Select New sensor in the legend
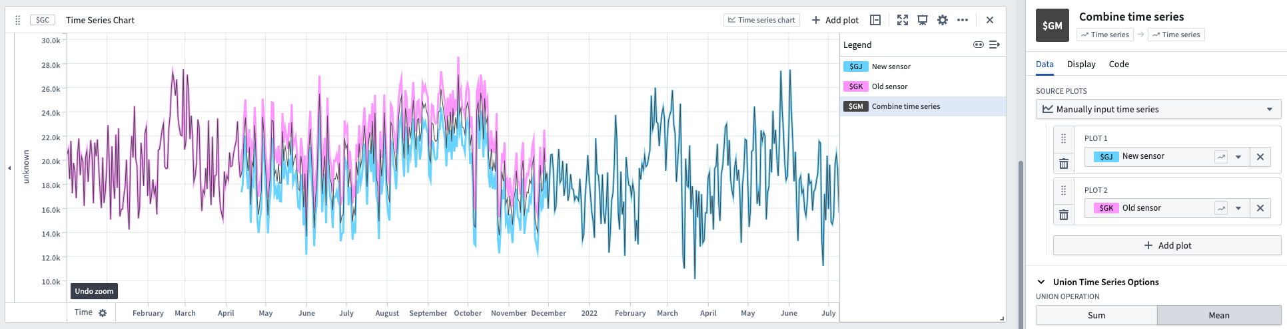The height and width of the screenshot is (329, 1287). tap(923, 66)
